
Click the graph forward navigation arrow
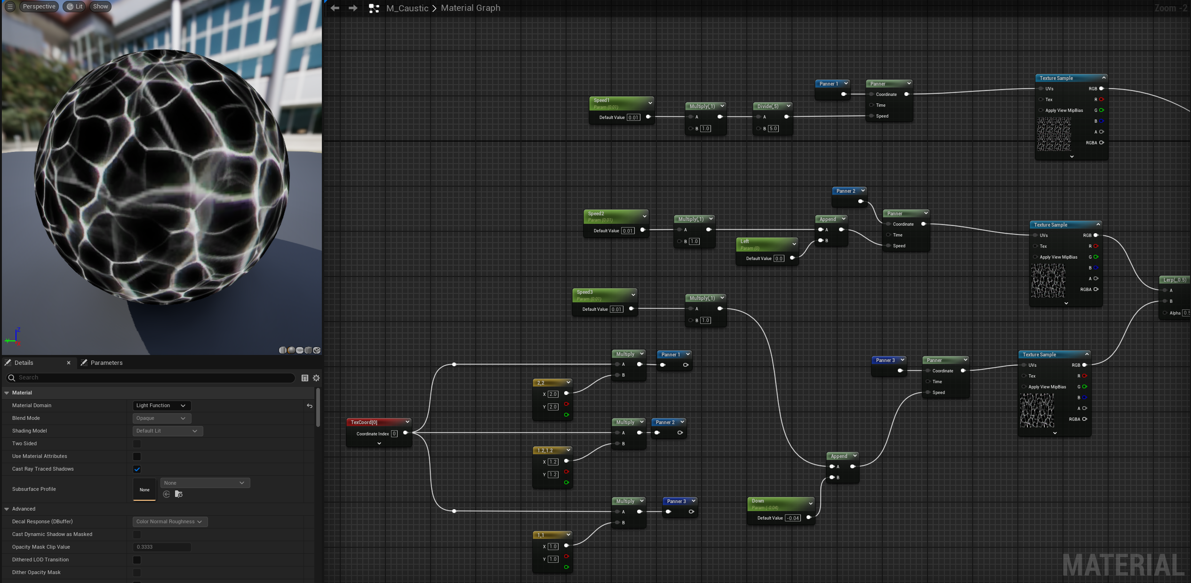coord(352,8)
